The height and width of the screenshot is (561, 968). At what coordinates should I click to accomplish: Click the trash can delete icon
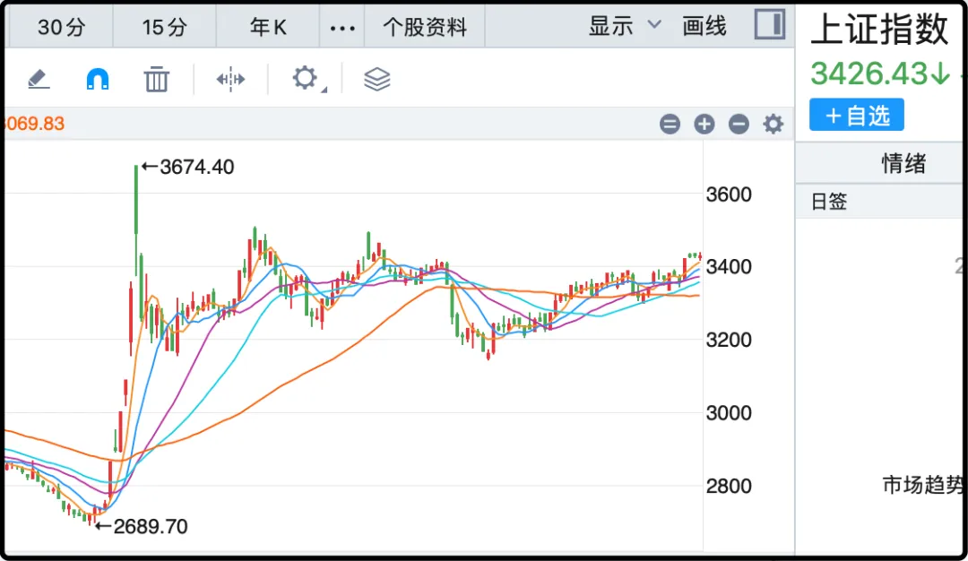click(157, 80)
